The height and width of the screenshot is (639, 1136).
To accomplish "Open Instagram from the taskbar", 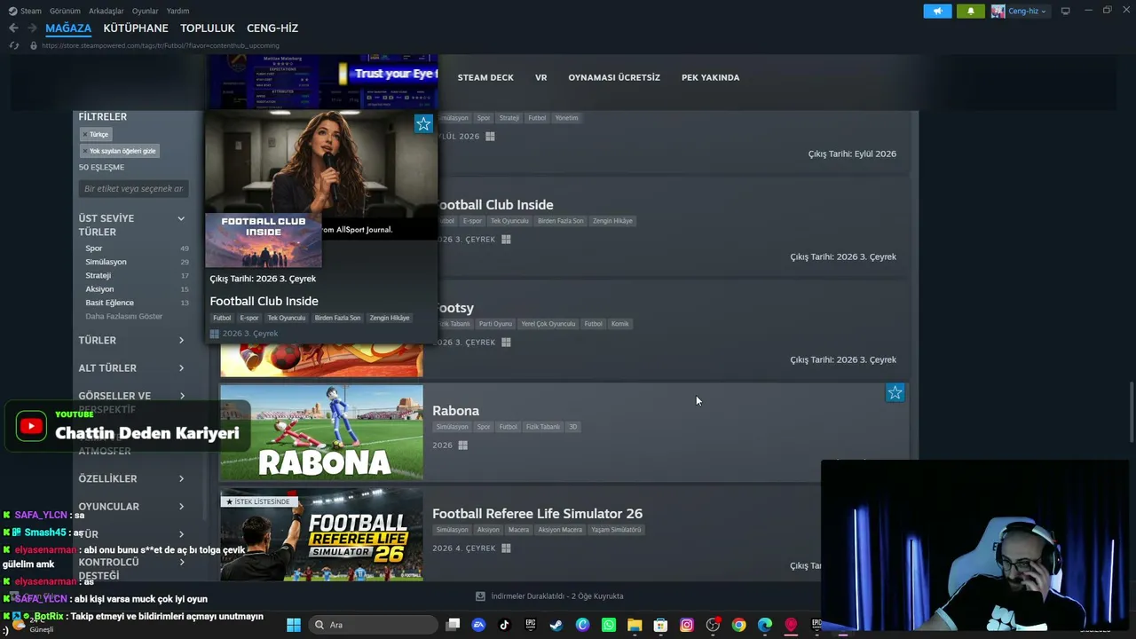I will (x=686, y=625).
